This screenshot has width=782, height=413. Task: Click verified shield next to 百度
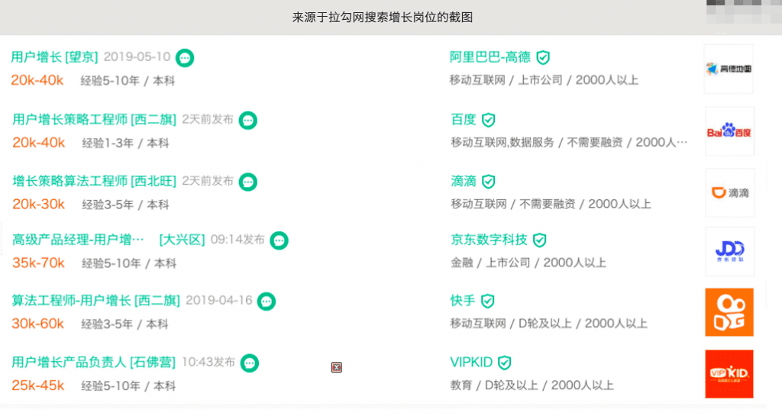488,120
